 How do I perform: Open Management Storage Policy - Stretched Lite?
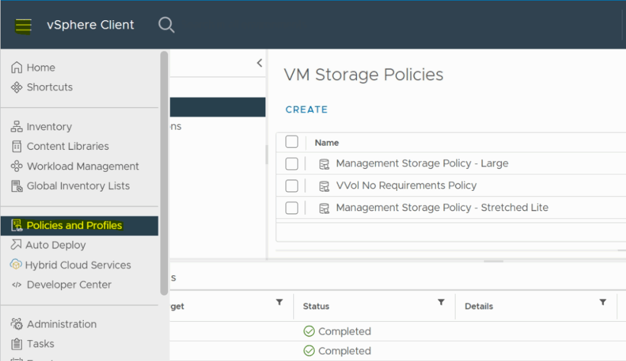442,207
